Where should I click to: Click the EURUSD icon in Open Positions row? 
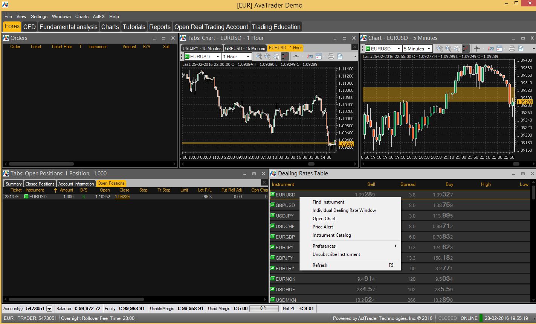pyautogui.click(x=26, y=196)
